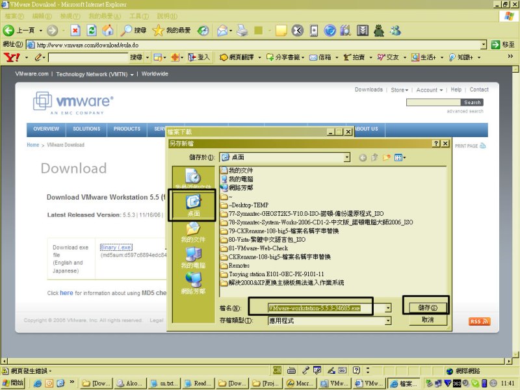Click the Go (移至) arrow button
Screen dimensions: 520x390
(x=495, y=44)
